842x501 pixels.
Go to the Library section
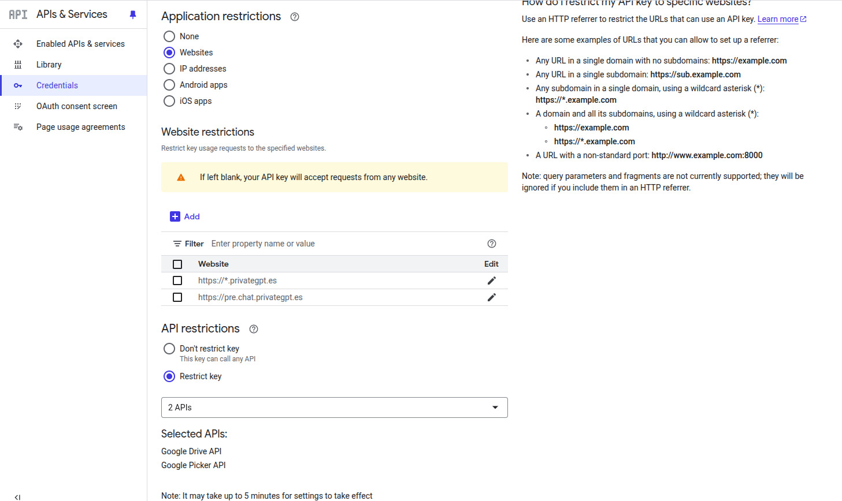click(49, 65)
